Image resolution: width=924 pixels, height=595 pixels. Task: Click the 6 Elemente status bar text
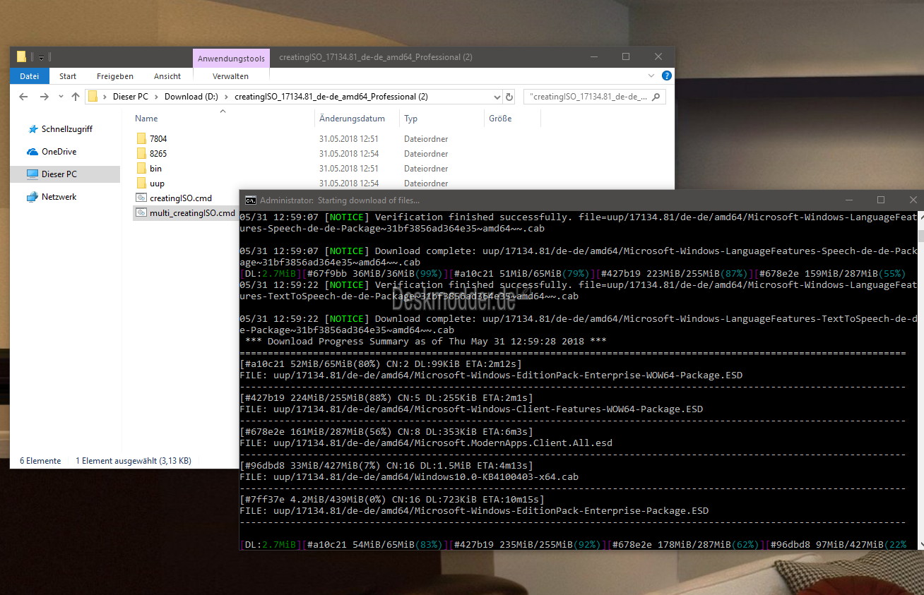40,461
